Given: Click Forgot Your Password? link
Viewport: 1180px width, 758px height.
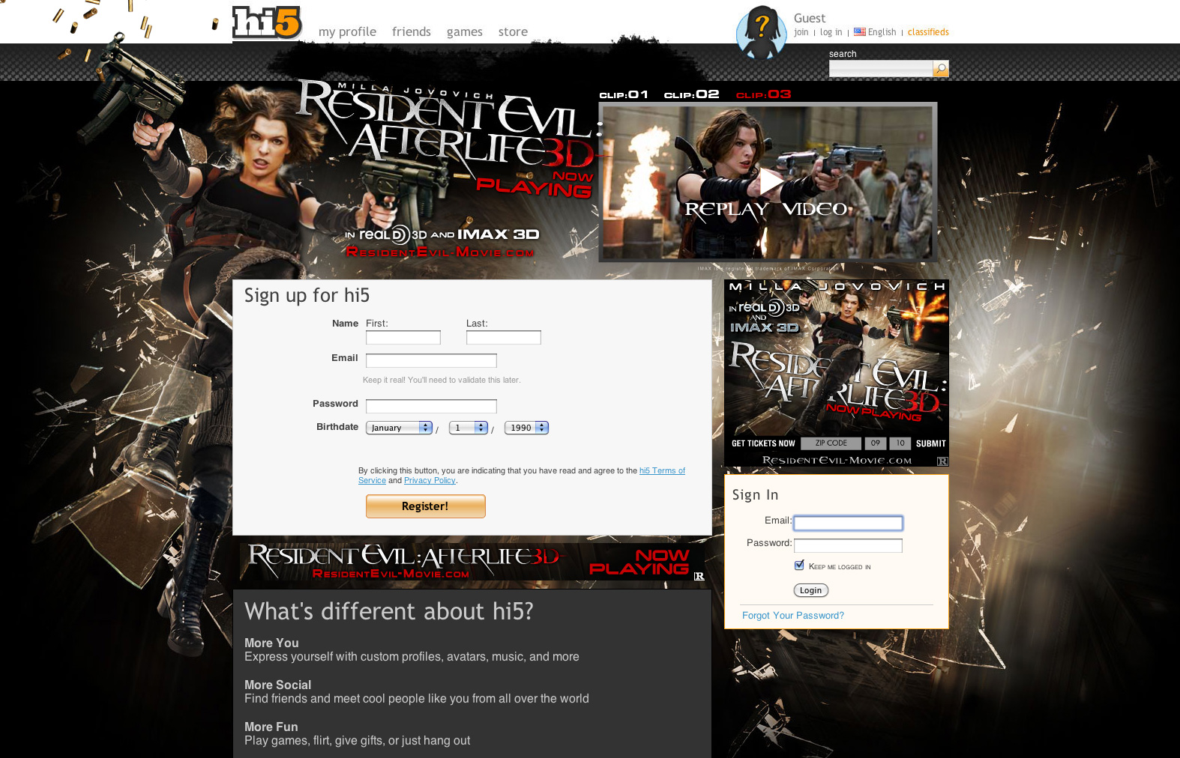Looking at the screenshot, I should [x=793, y=616].
